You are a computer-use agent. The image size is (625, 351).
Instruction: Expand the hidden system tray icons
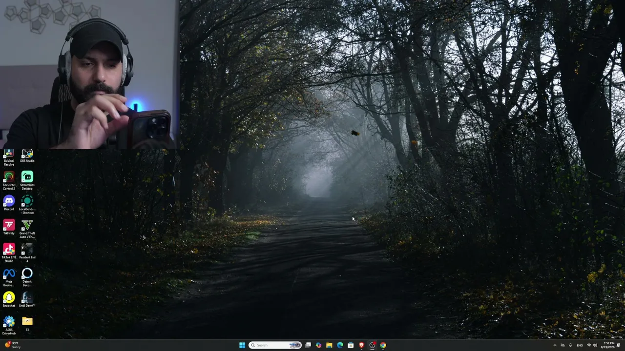pyautogui.click(x=555, y=345)
